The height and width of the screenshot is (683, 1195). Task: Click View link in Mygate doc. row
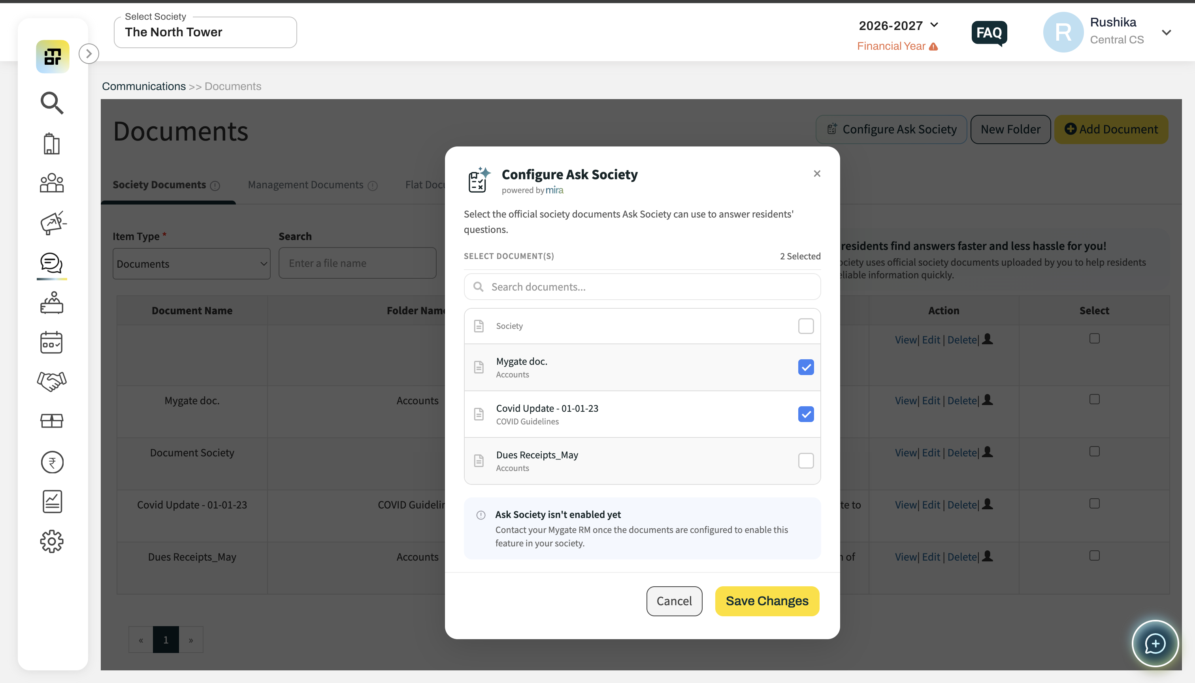[905, 401]
